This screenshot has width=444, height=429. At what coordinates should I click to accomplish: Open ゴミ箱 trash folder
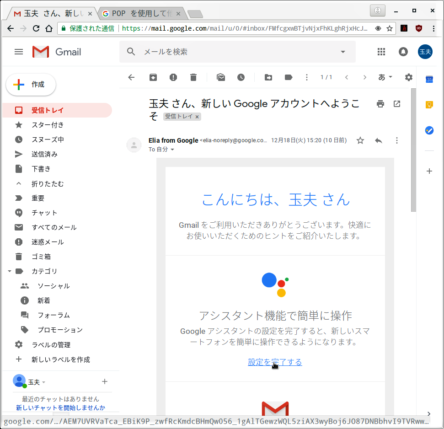pos(41,257)
